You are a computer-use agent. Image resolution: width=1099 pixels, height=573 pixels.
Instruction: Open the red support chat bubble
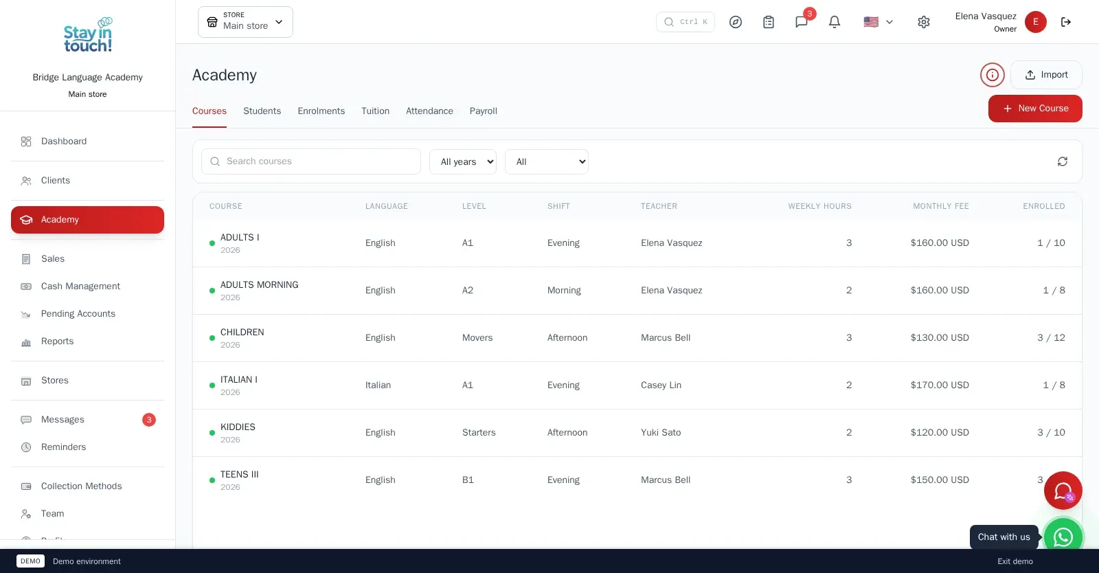click(x=1063, y=491)
